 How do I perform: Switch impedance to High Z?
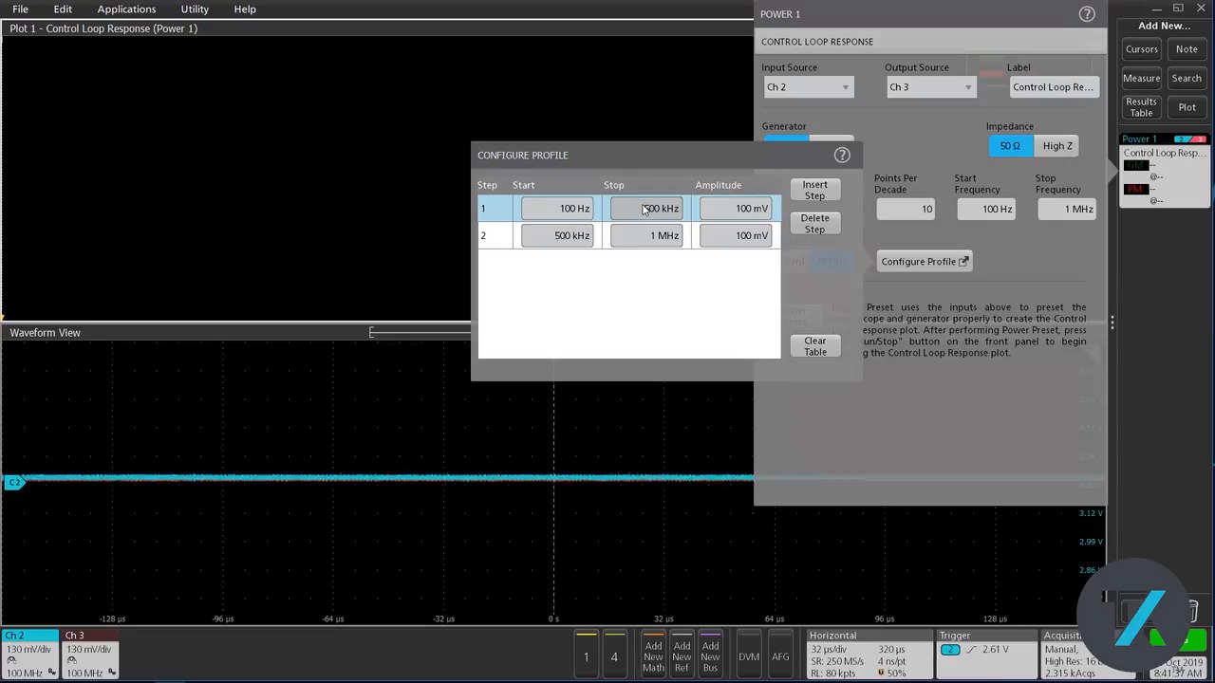(1057, 145)
